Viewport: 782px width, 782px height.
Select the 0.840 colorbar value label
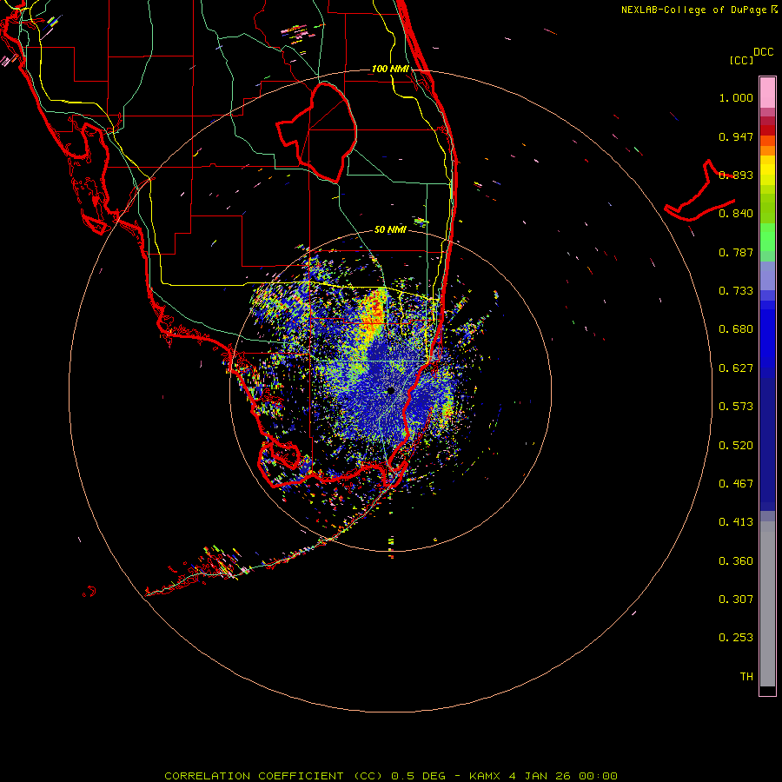[736, 214]
